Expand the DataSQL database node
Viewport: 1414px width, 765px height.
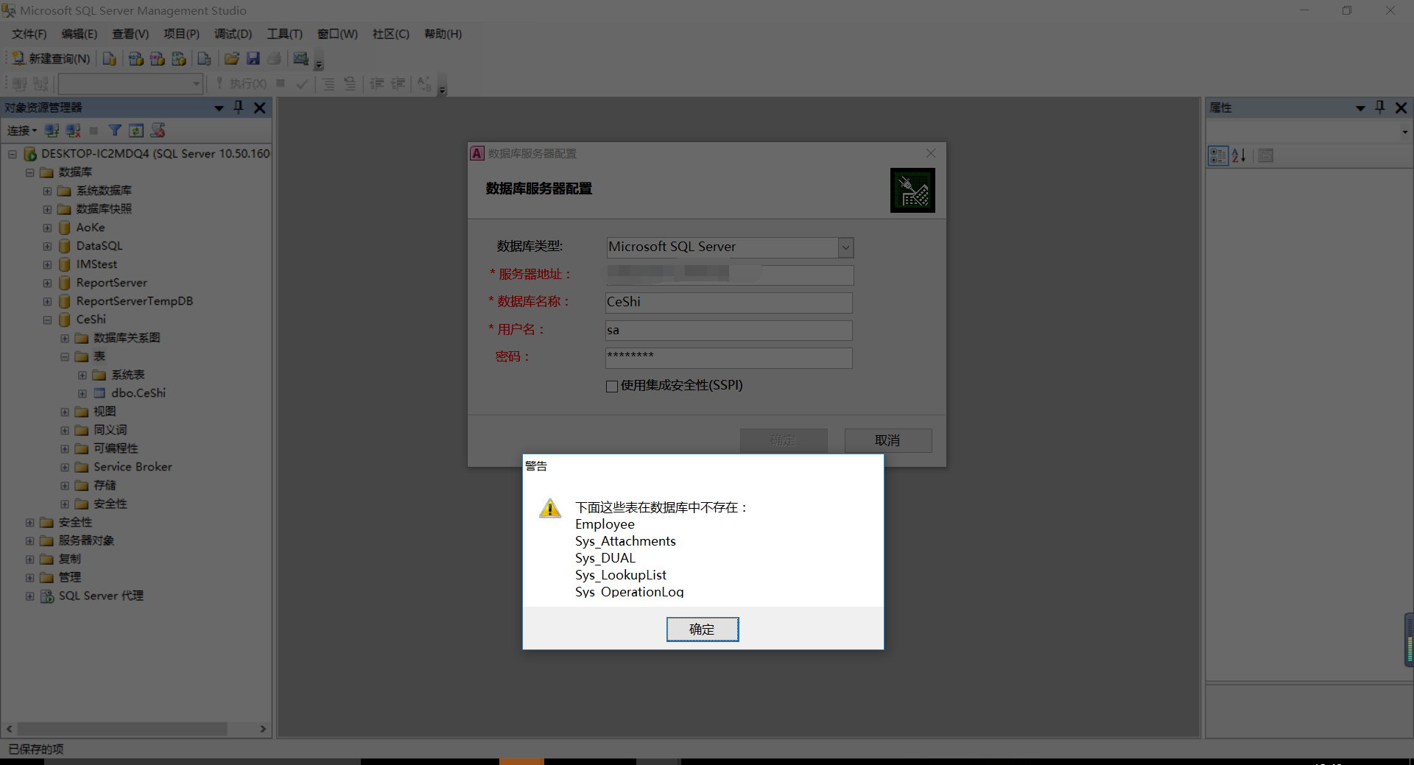tap(47, 246)
